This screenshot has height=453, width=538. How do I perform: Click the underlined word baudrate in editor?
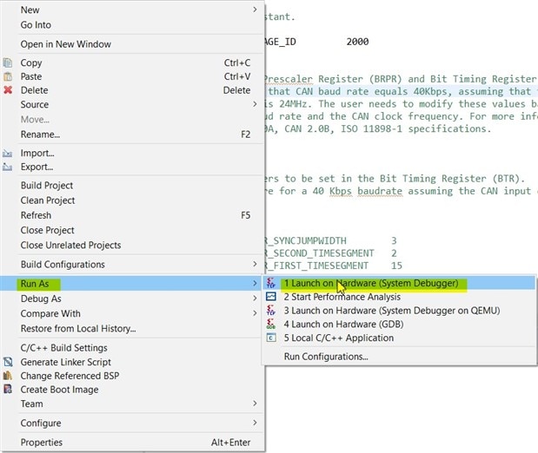[380, 191]
